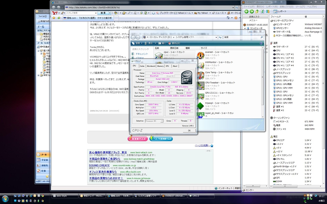
Task: Click the browser back button
Action: (x=54, y=8)
